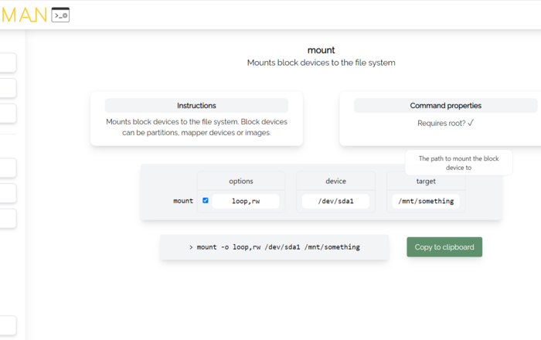Image resolution: width=541 pixels, height=340 pixels.
Task: Click the yellow MAN logo text
Action: 23,15
